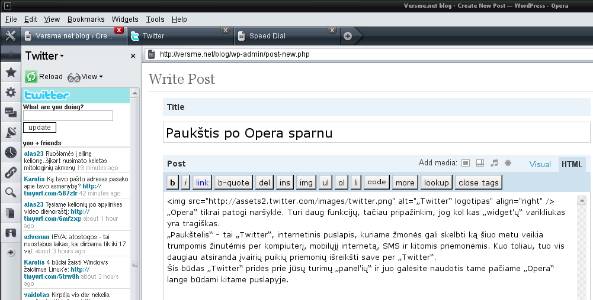Open the History clock panel
Screen dimensions: 593x300
(x=11, y=152)
